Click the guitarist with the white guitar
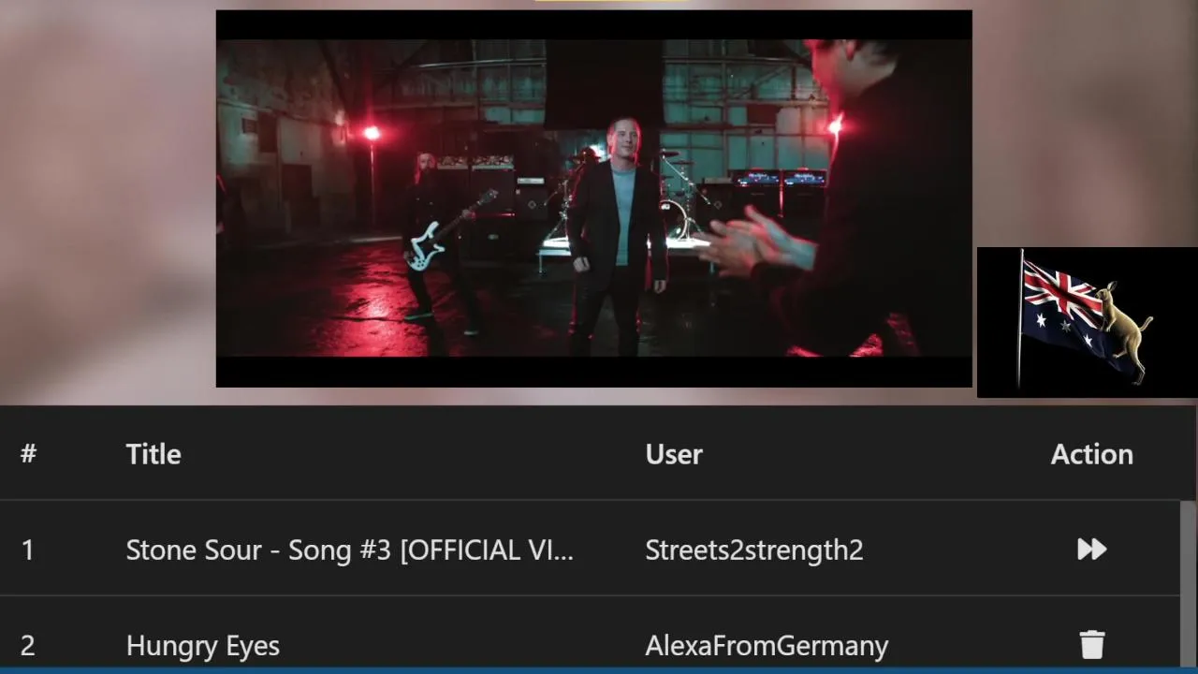1198x674 pixels. [x=438, y=243]
